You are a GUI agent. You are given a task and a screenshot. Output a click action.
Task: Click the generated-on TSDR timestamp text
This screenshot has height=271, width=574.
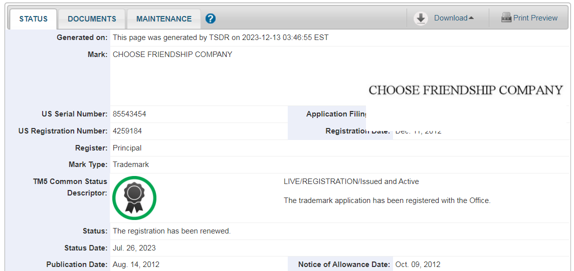pos(221,37)
